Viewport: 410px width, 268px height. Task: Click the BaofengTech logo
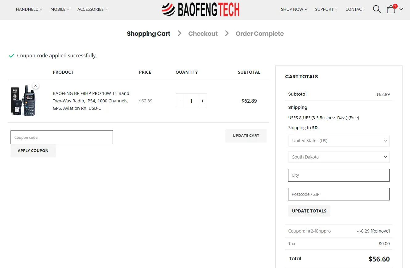[x=201, y=10]
